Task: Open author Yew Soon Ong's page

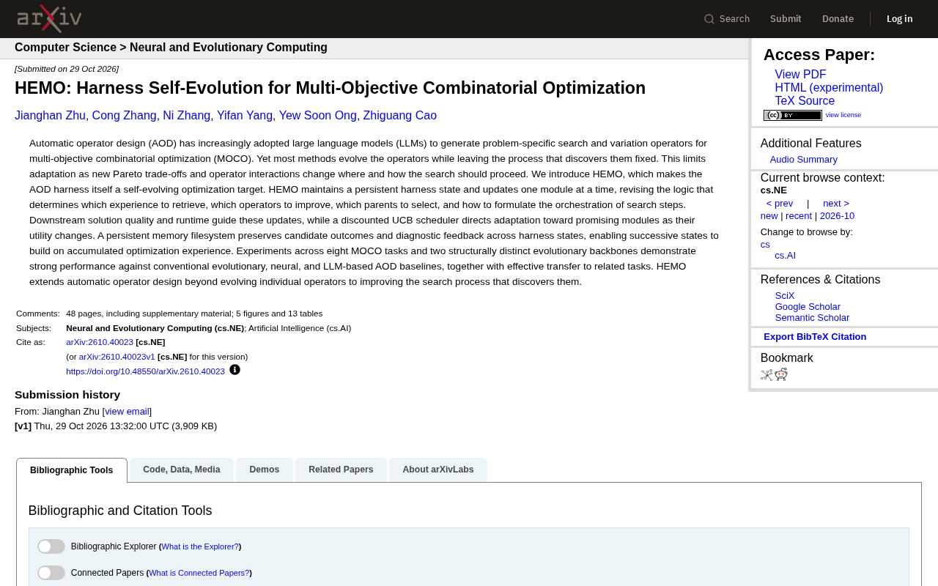Action: (318, 116)
